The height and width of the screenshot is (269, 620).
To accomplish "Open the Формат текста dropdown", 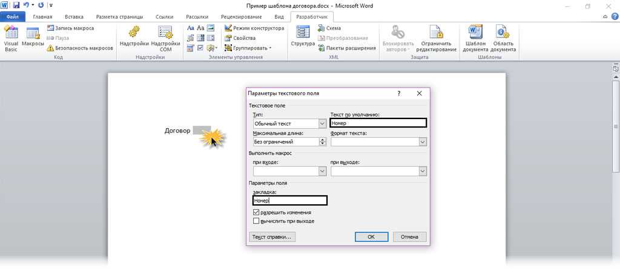I will click(422, 142).
